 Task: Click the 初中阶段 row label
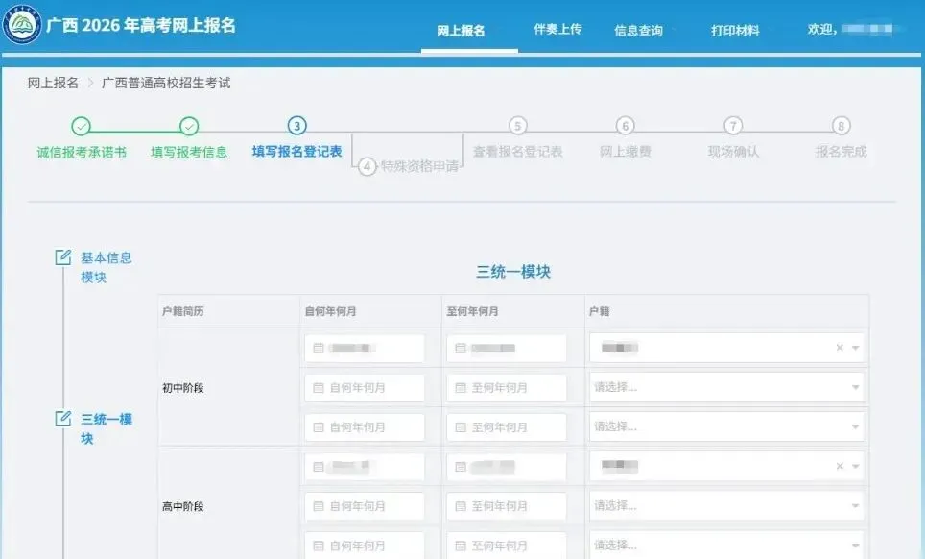coord(183,388)
